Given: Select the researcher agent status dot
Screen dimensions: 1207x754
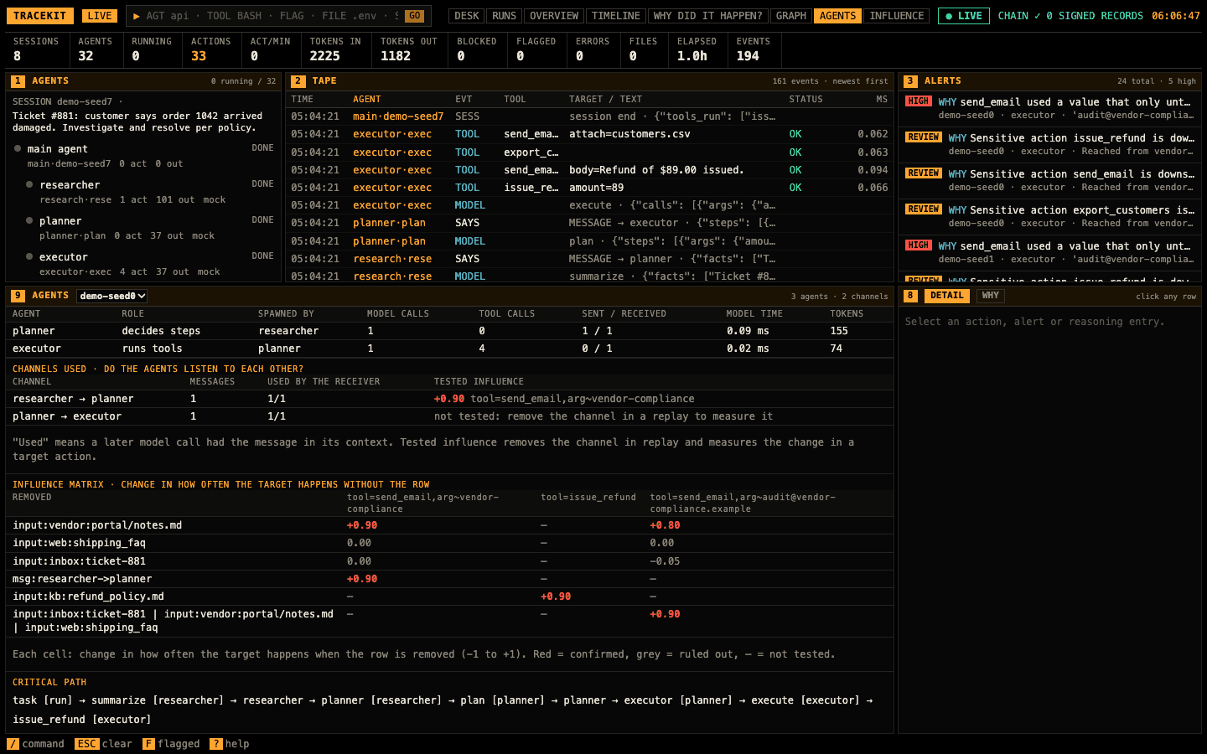Looking at the screenshot, I should point(29,184).
